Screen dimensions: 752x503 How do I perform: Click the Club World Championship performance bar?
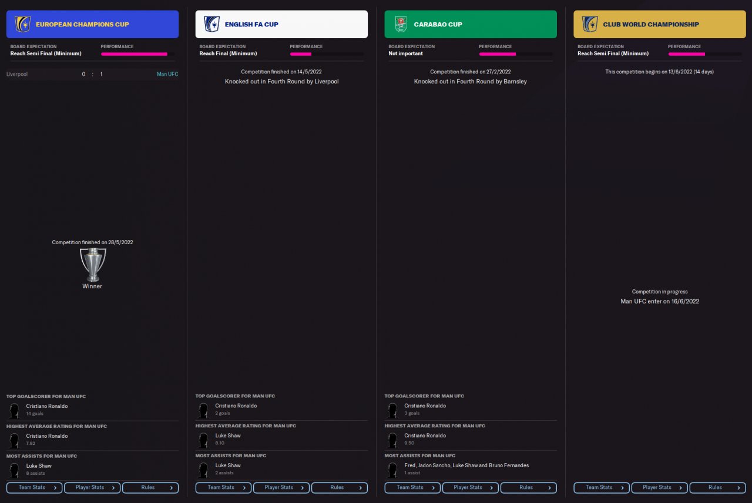tap(705, 54)
